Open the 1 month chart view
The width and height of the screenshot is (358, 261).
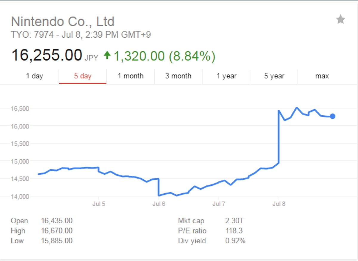click(130, 76)
